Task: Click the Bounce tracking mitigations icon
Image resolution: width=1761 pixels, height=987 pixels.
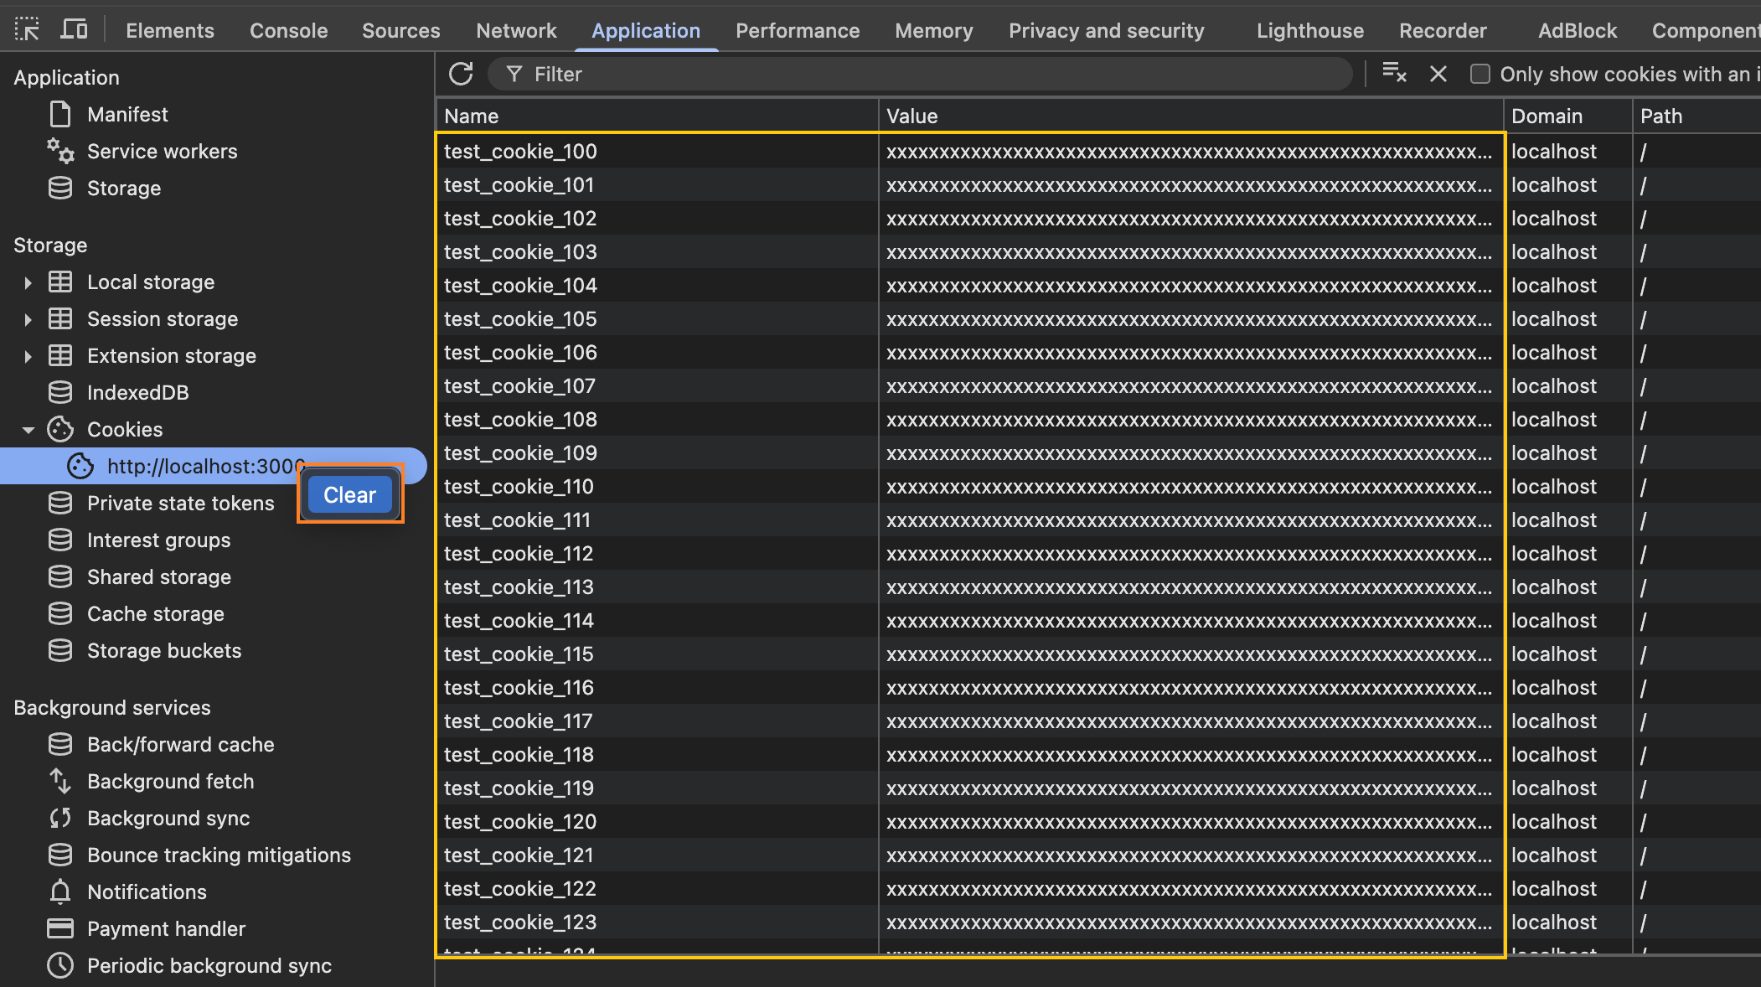Action: [60, 855]
